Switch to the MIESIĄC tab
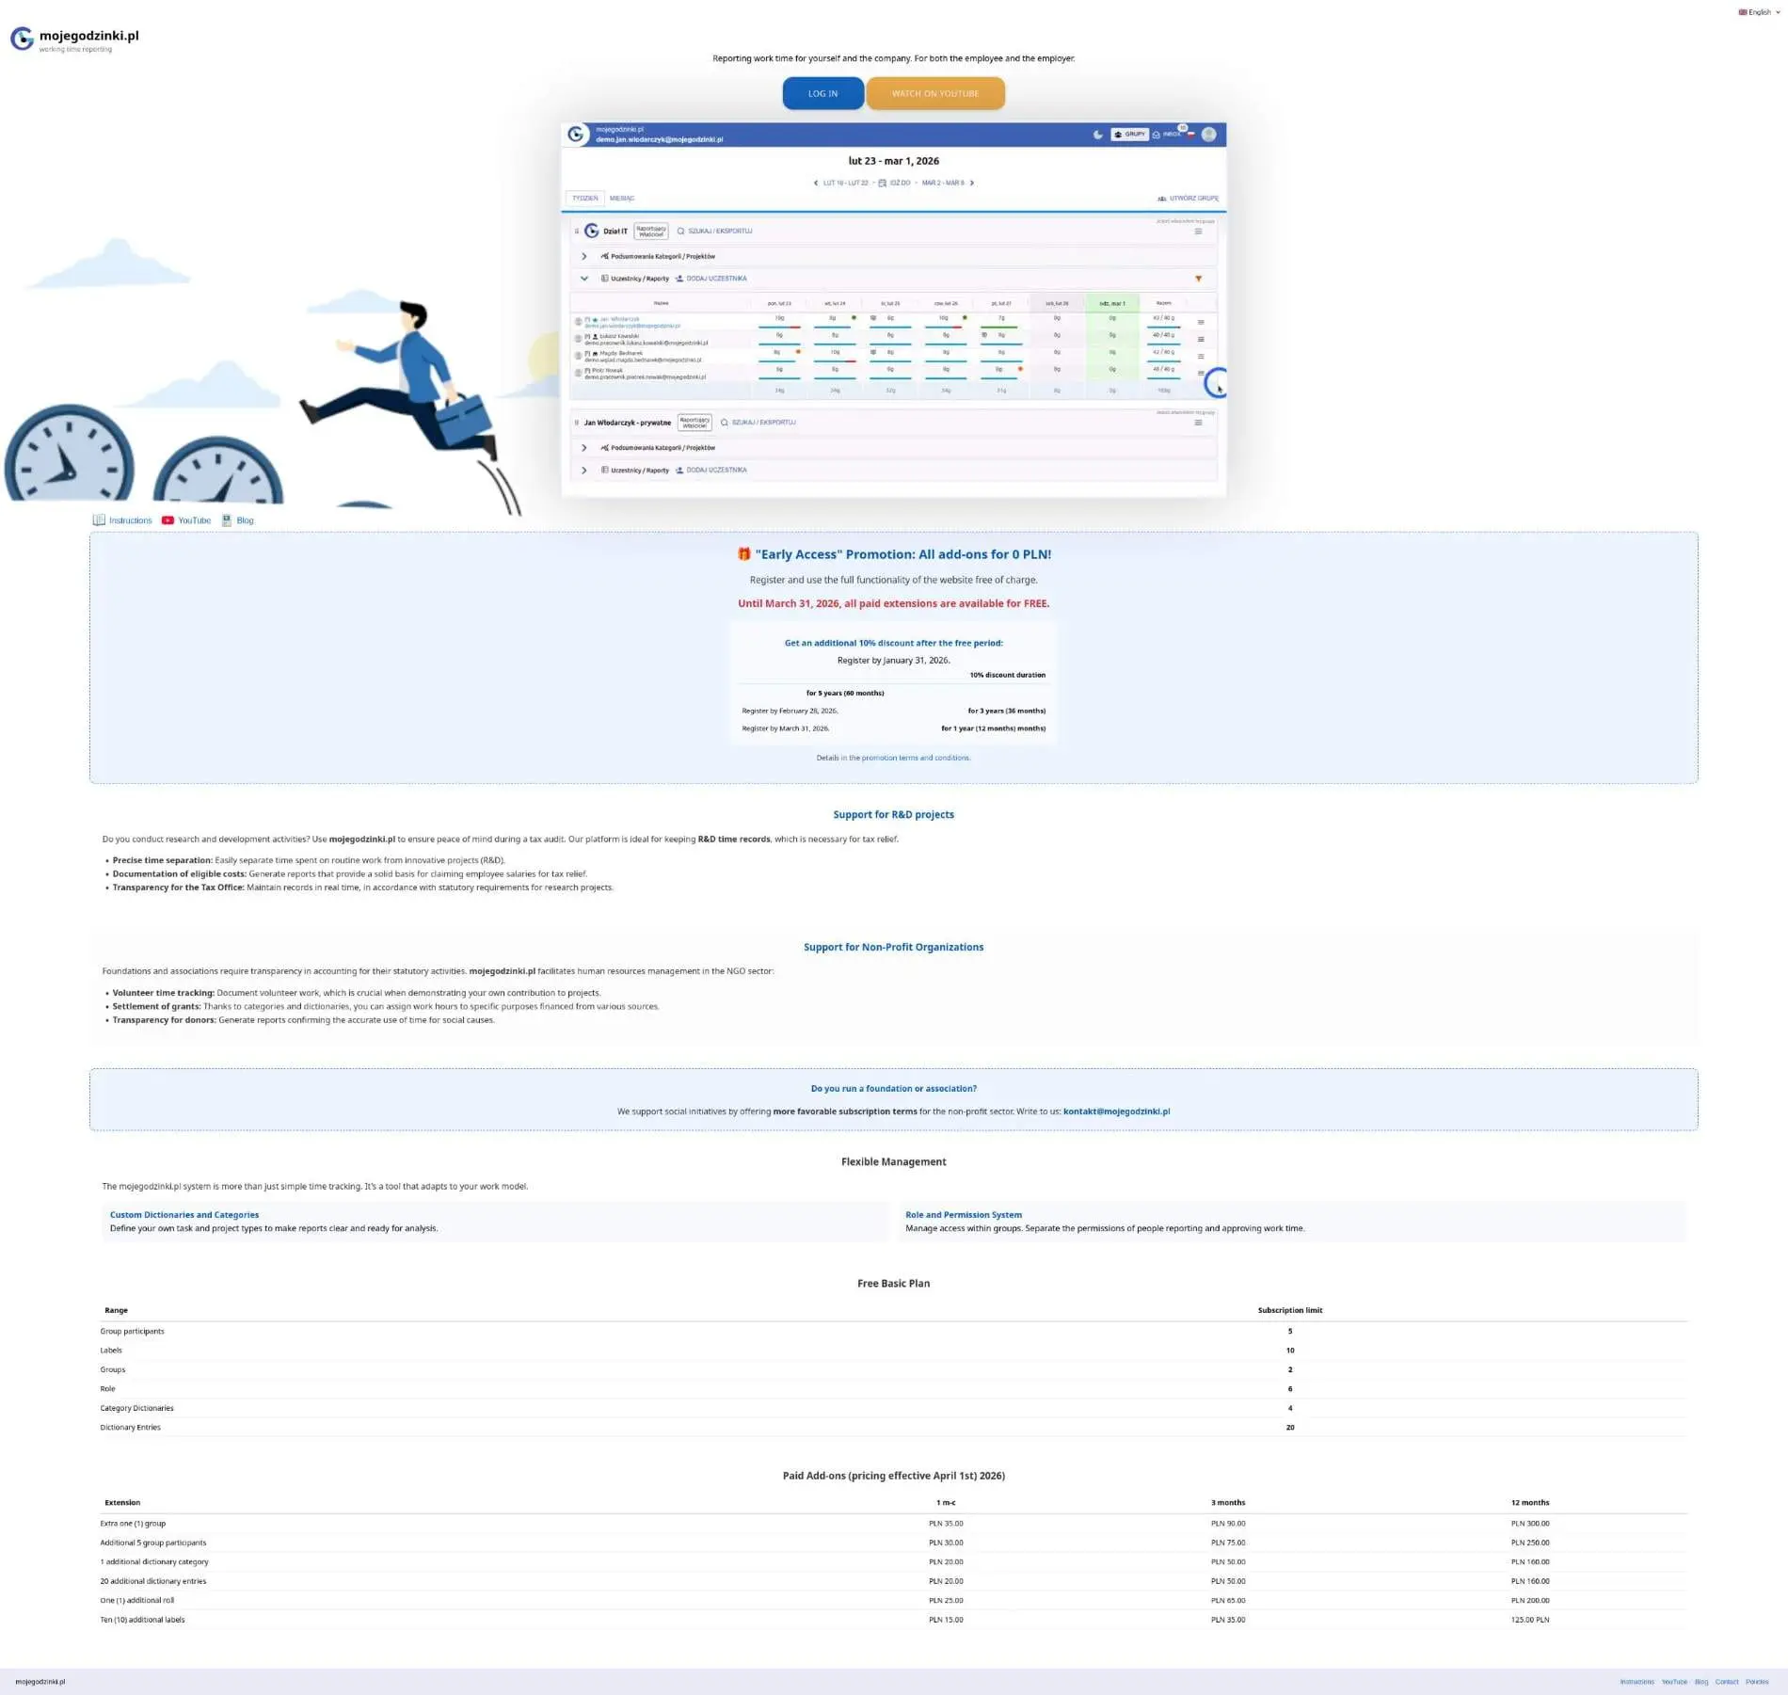Screen dimensions: 1788x1695 click(622, 199)
